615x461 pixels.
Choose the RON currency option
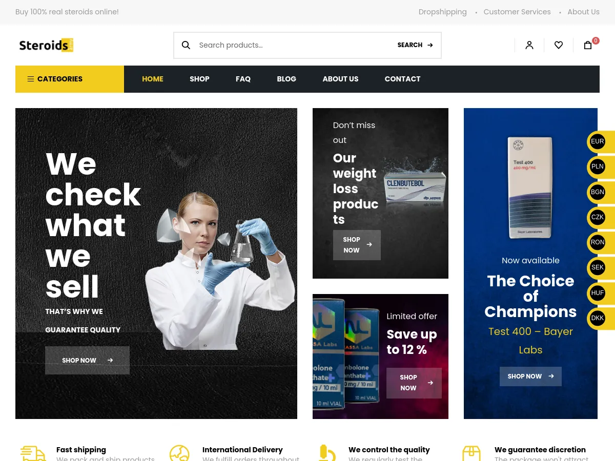click(x=598, y=242)
